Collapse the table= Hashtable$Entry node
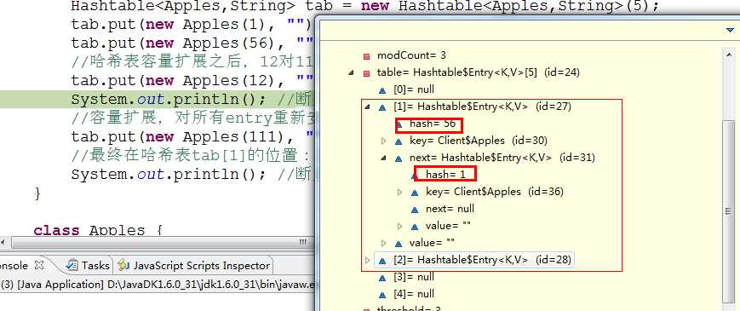Image resolution: width=740 pixels, height=311 pixels. (351, 73)
